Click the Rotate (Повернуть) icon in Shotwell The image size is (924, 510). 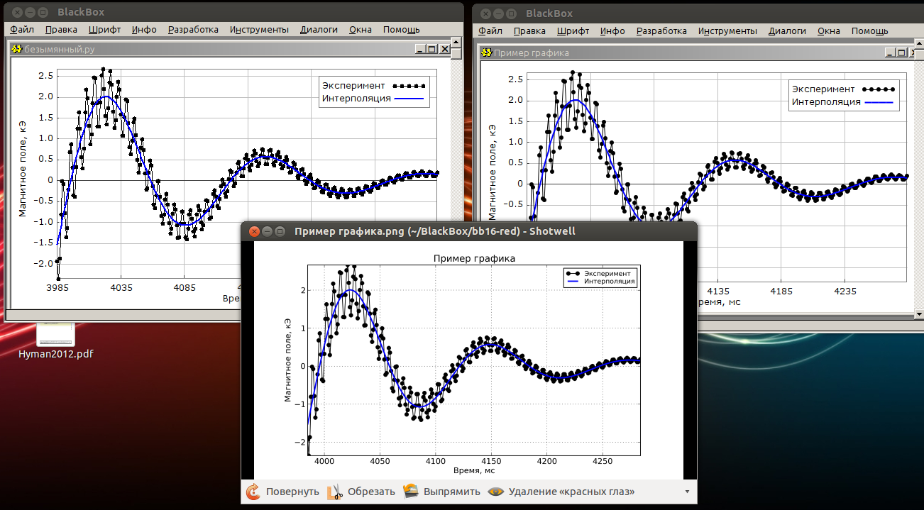253,492
